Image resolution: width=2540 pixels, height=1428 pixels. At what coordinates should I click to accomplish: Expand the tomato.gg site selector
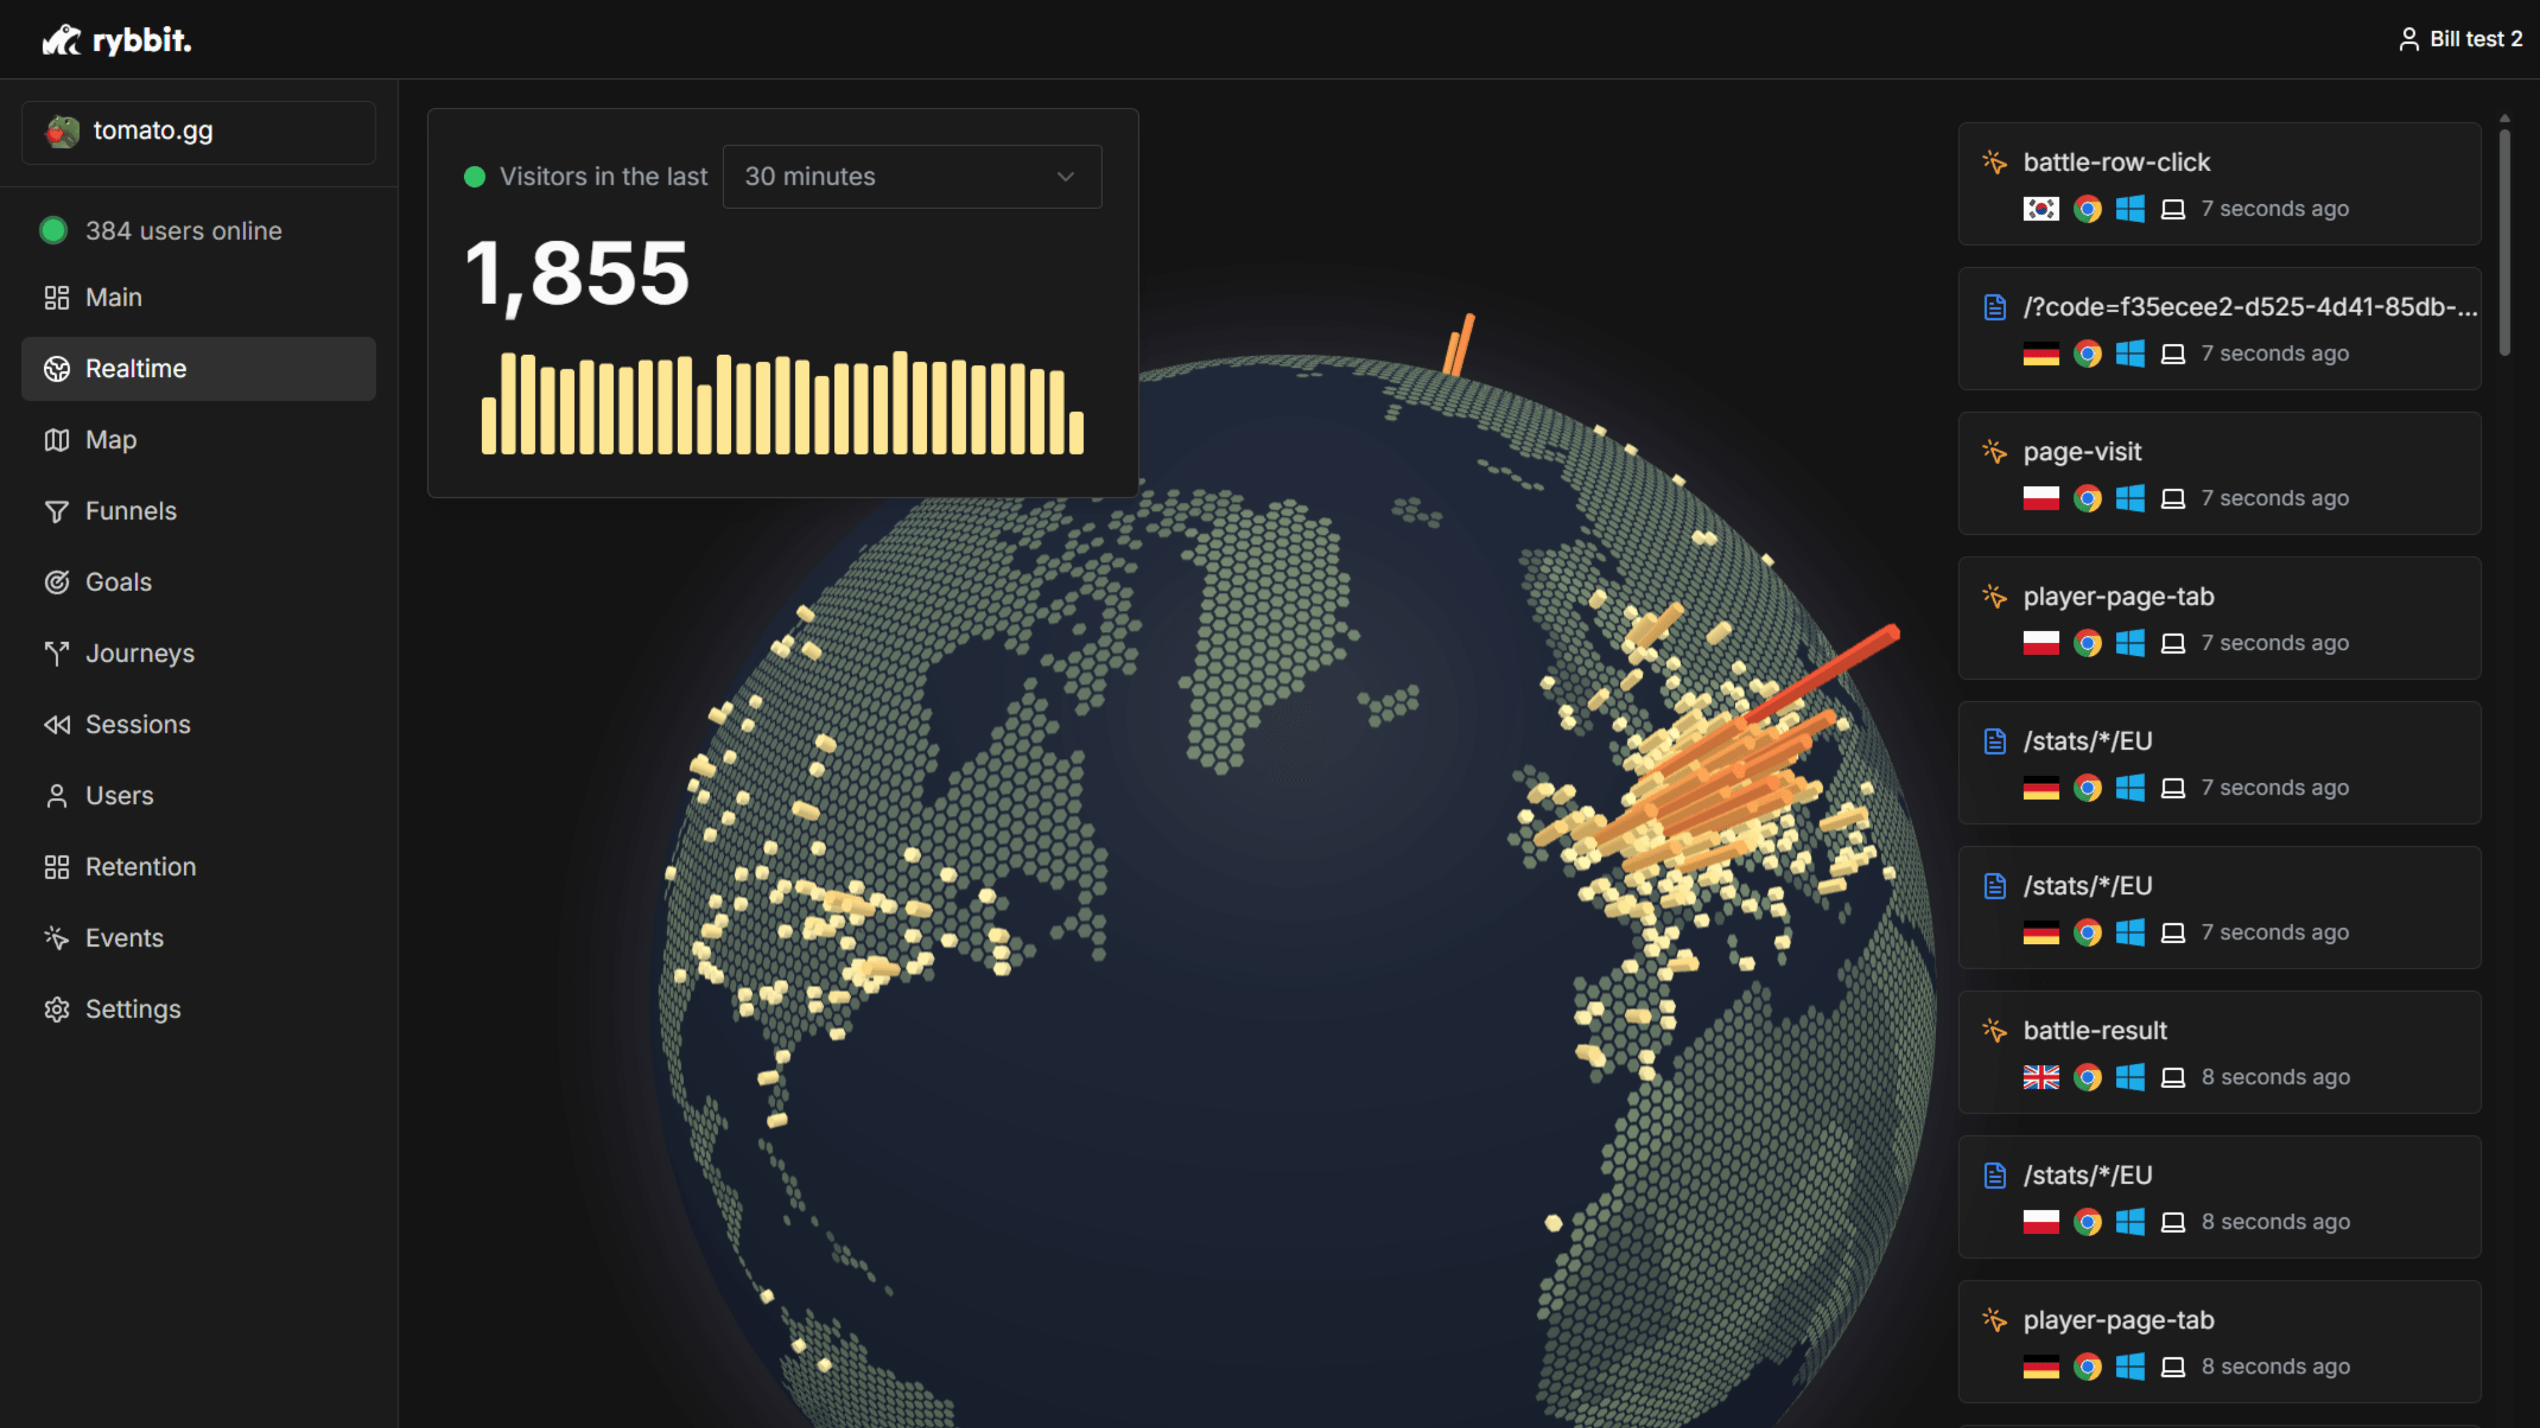point(199,132)
